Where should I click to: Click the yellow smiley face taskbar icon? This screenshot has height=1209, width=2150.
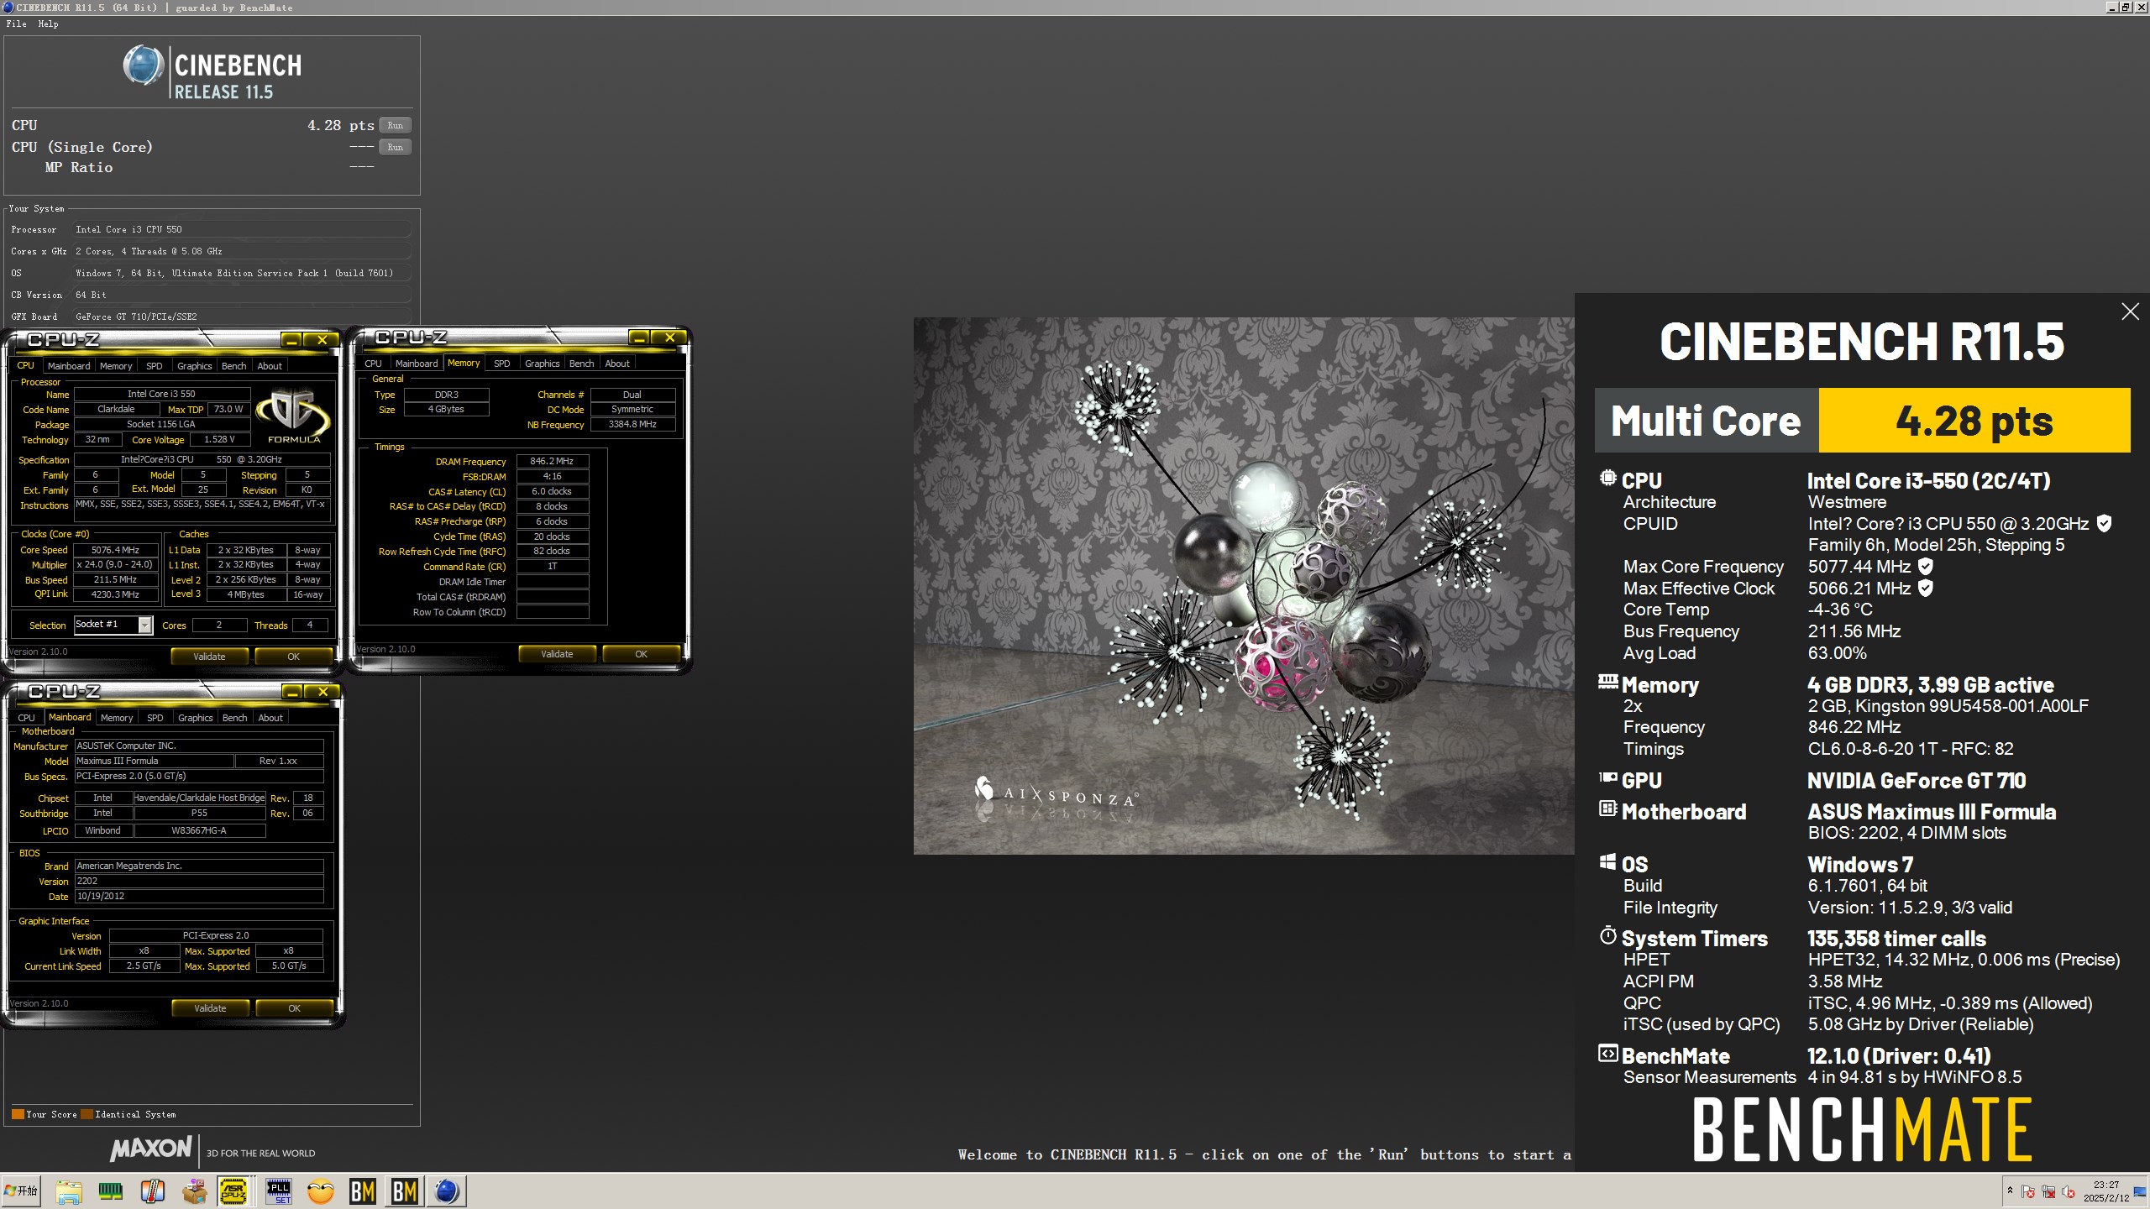pyautogui.click(x=321, y=1191)
